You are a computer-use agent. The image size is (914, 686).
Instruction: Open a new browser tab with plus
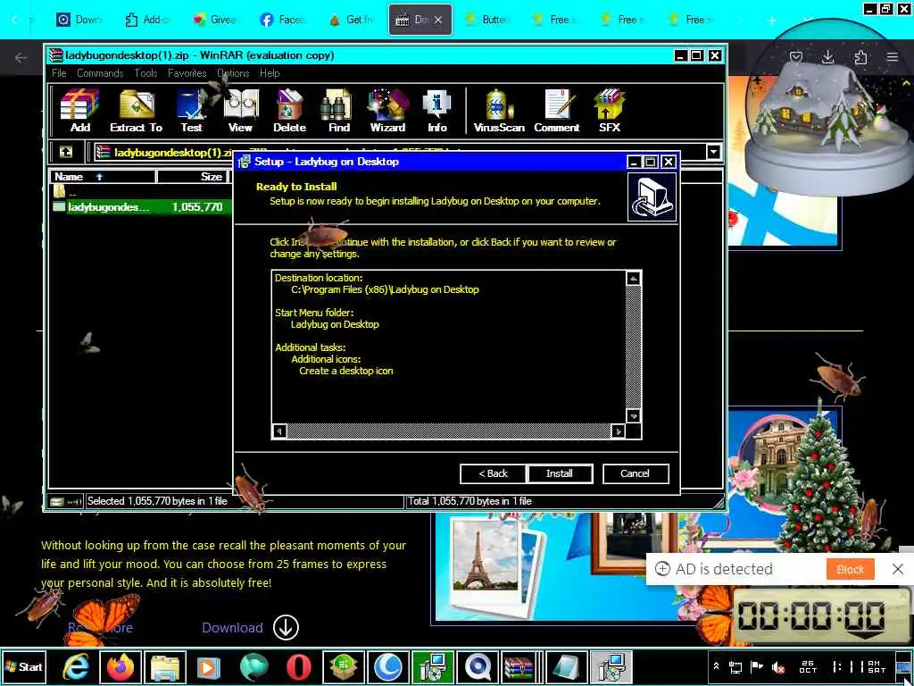click(x=772, y=20)
